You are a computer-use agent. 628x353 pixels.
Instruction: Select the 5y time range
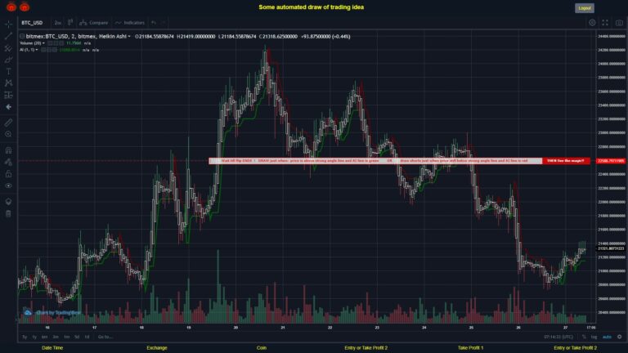click(x=25, y=337)
